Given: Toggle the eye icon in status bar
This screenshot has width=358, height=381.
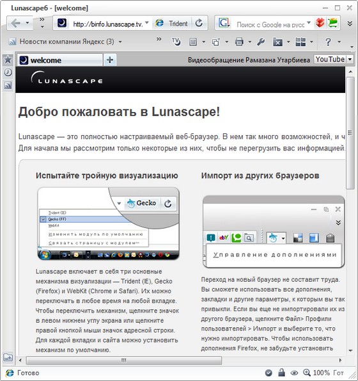Looking at the screenshot, I should (294, 373).
